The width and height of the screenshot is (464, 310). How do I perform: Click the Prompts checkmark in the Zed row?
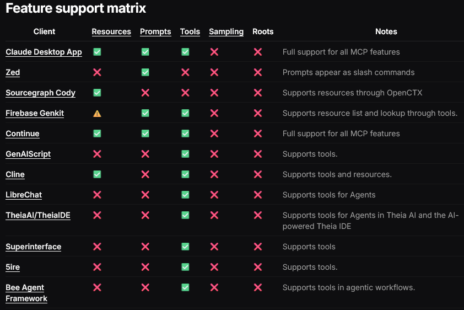145,72
